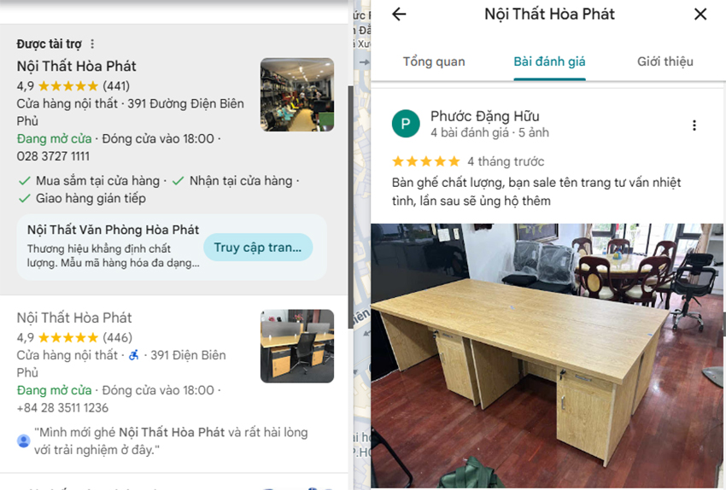Click Nội Thất Văn Phòng Hòa Phát ad headline
726x490 pixels.
pyautogui.click(x=113, y=230)
